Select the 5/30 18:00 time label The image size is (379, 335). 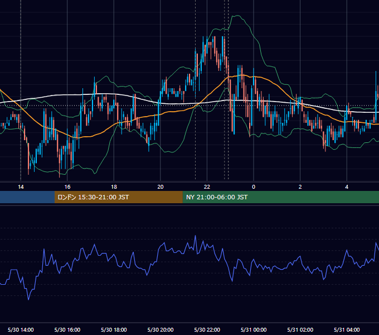[x=114, y=329]
